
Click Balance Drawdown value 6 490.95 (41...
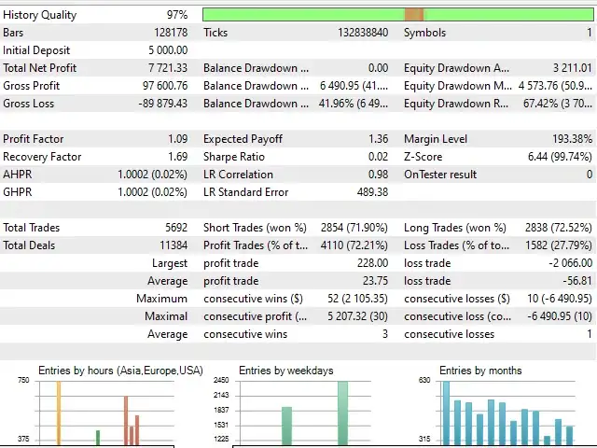(x=354, y=86)
